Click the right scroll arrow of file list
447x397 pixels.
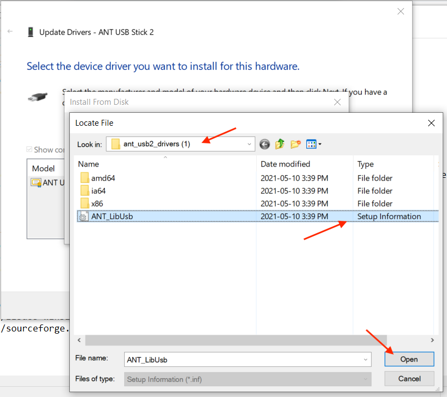pyautogui.click(x=432, y=340)
